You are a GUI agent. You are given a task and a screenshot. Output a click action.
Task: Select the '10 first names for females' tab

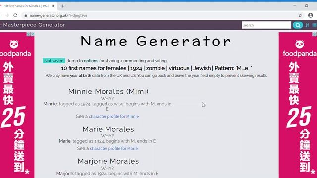[26, 6]
